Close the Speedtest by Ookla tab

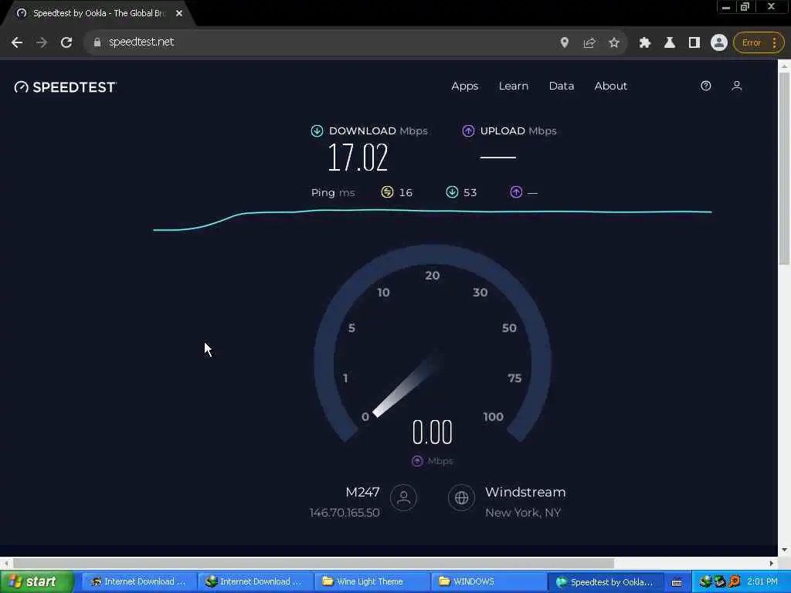coord(179,14)
